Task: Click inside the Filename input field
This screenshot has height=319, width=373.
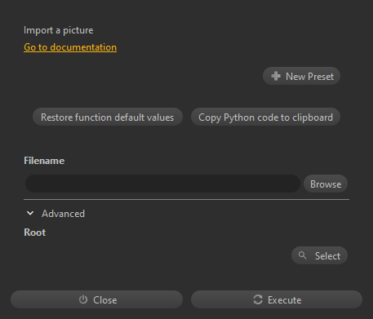Action: click(x=162, y=184)
